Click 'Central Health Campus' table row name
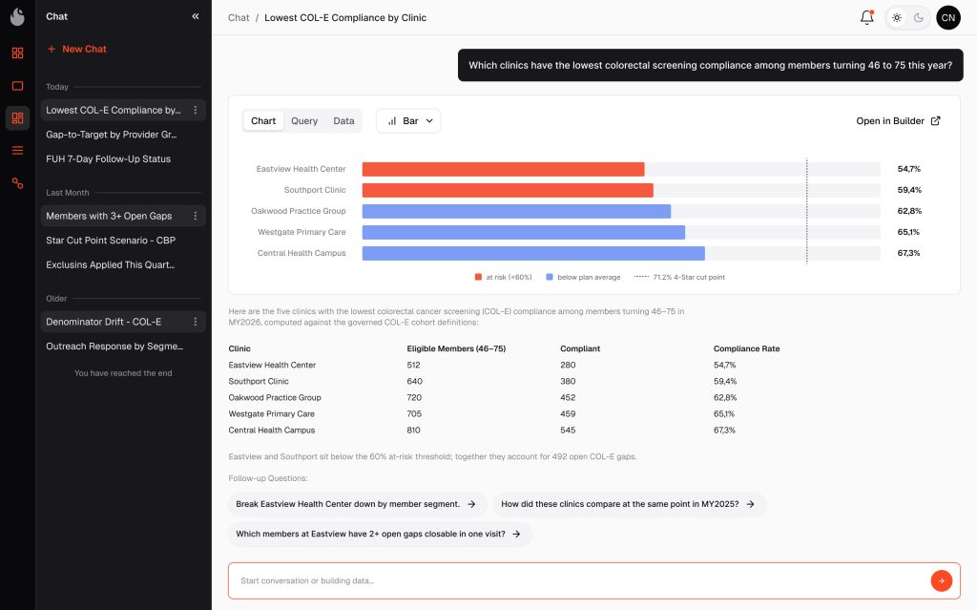 (272, 430)
